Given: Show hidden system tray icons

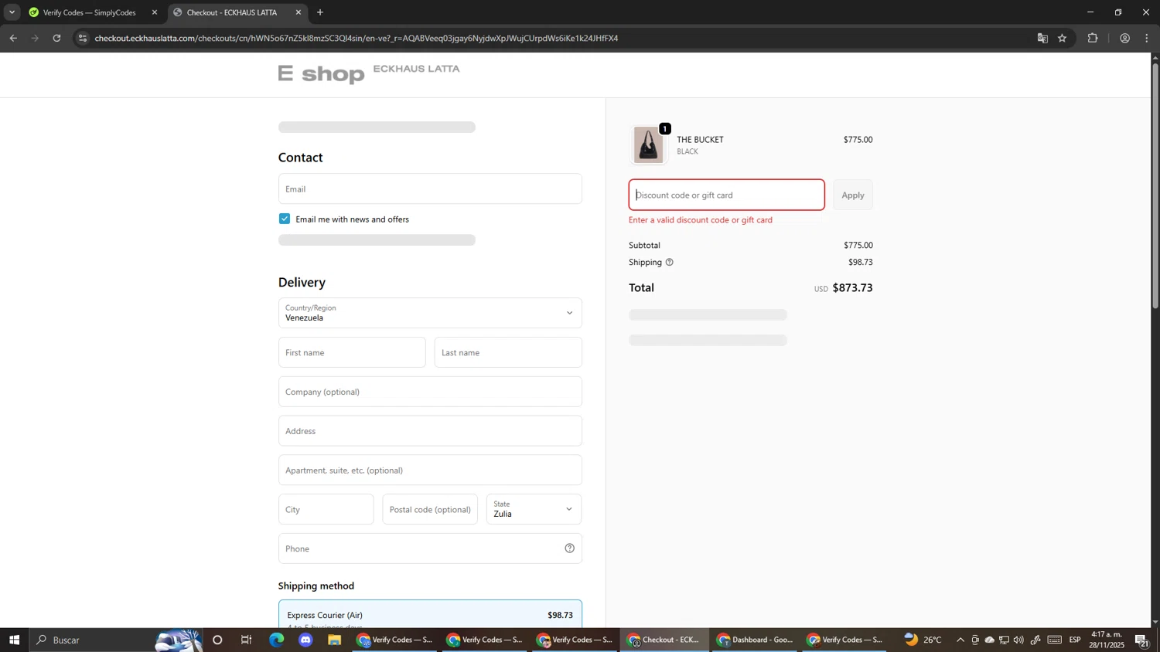Looking at the screenshot, I should point(960,640).
